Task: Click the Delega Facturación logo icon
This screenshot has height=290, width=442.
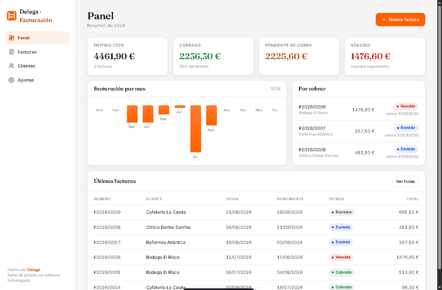Action: click(x=12, y=16)
